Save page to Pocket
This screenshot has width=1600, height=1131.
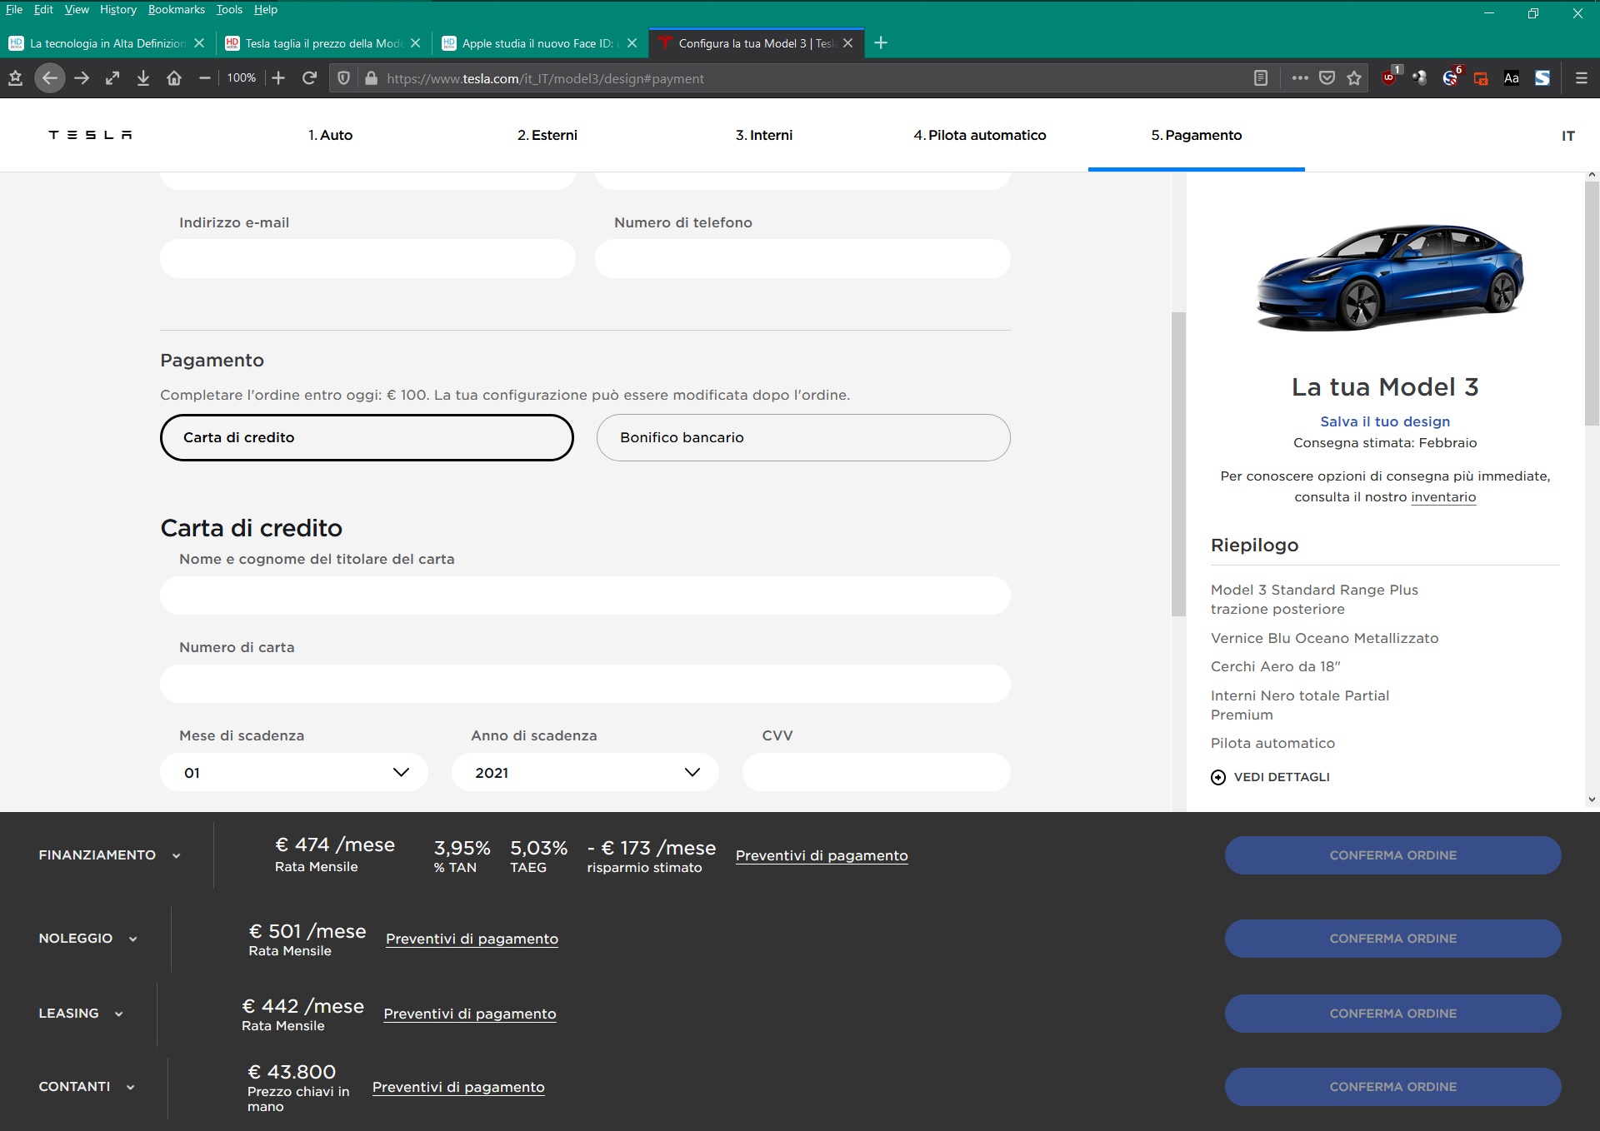(x=1327, y=78)
